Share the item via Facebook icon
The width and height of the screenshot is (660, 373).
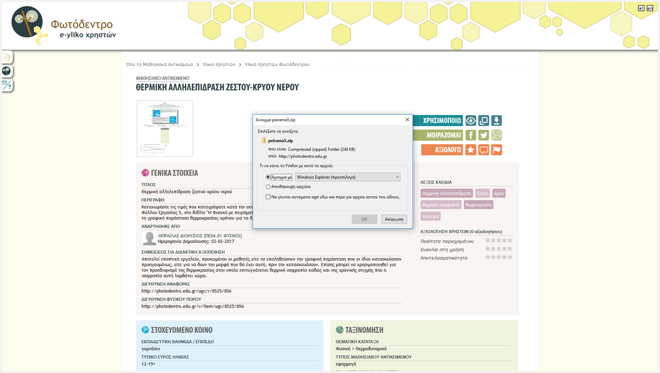point(471,135)
